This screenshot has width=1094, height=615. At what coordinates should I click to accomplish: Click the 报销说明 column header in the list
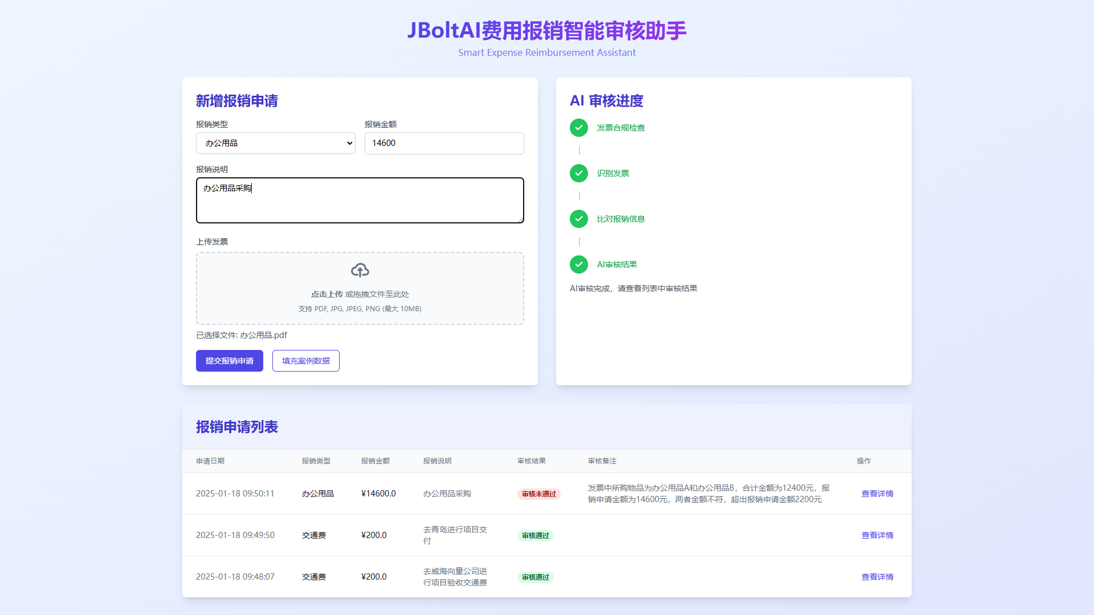[437, 461]
